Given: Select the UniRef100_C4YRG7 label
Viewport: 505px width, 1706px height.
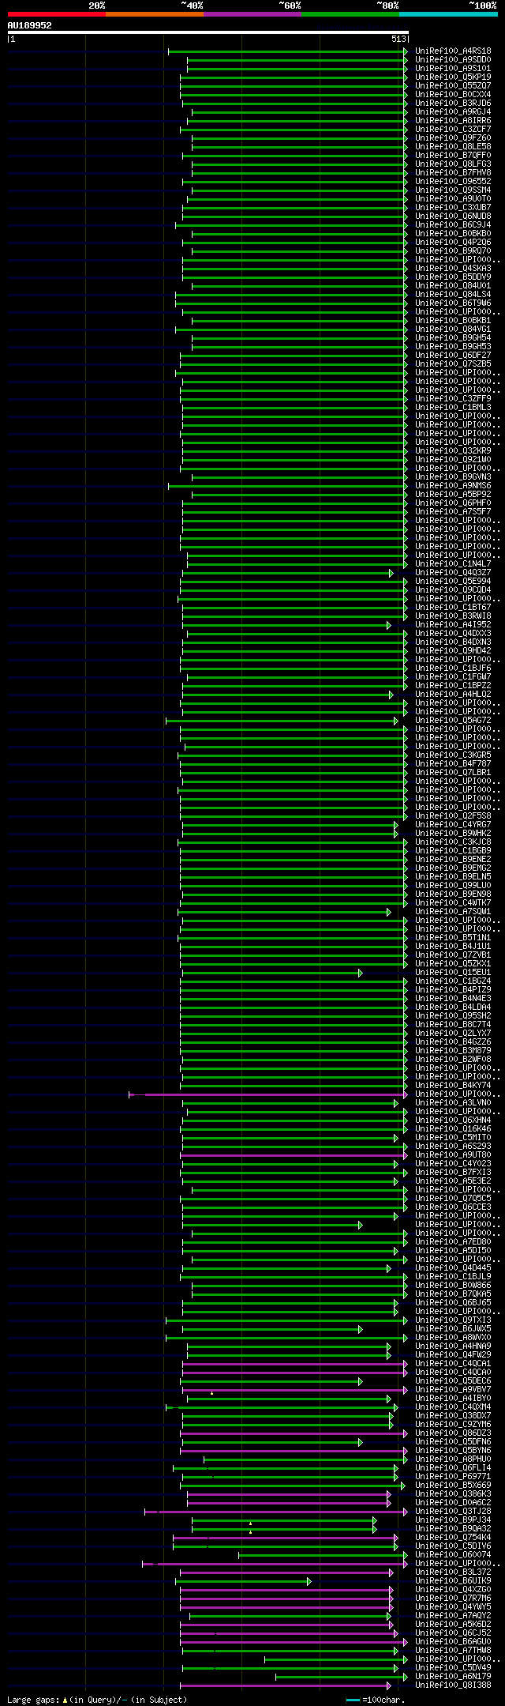Looking at the screenshot, I should [x=453, y=825].
